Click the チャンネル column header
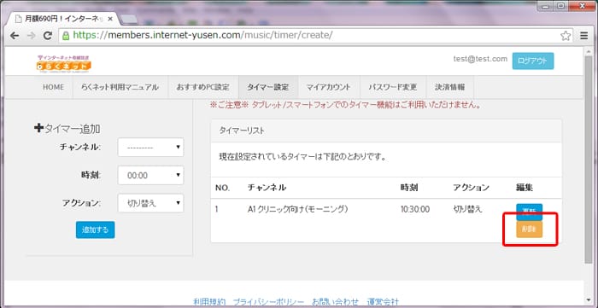 267,188
